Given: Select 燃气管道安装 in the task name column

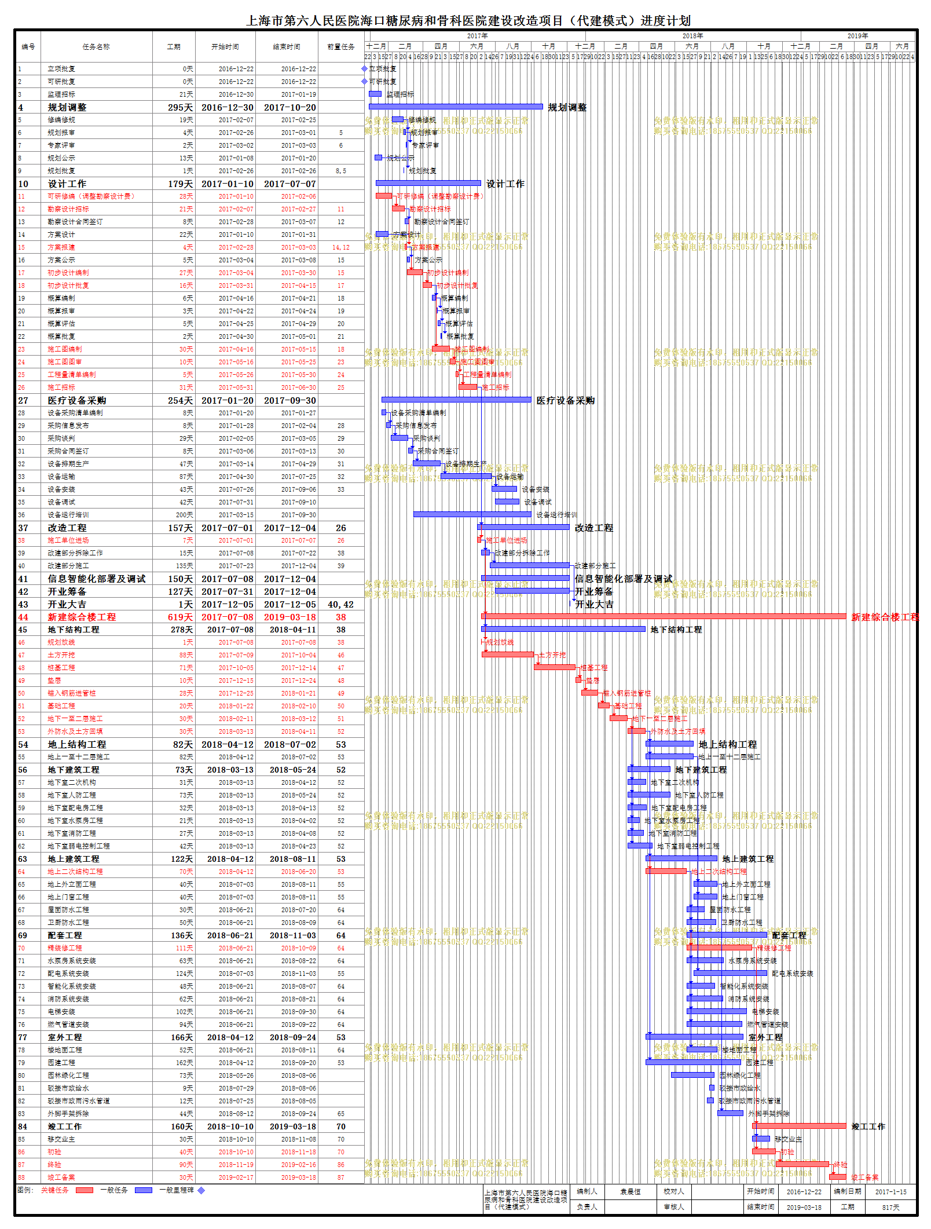Looking at the screenshot, I should (x=68, y=1025).
